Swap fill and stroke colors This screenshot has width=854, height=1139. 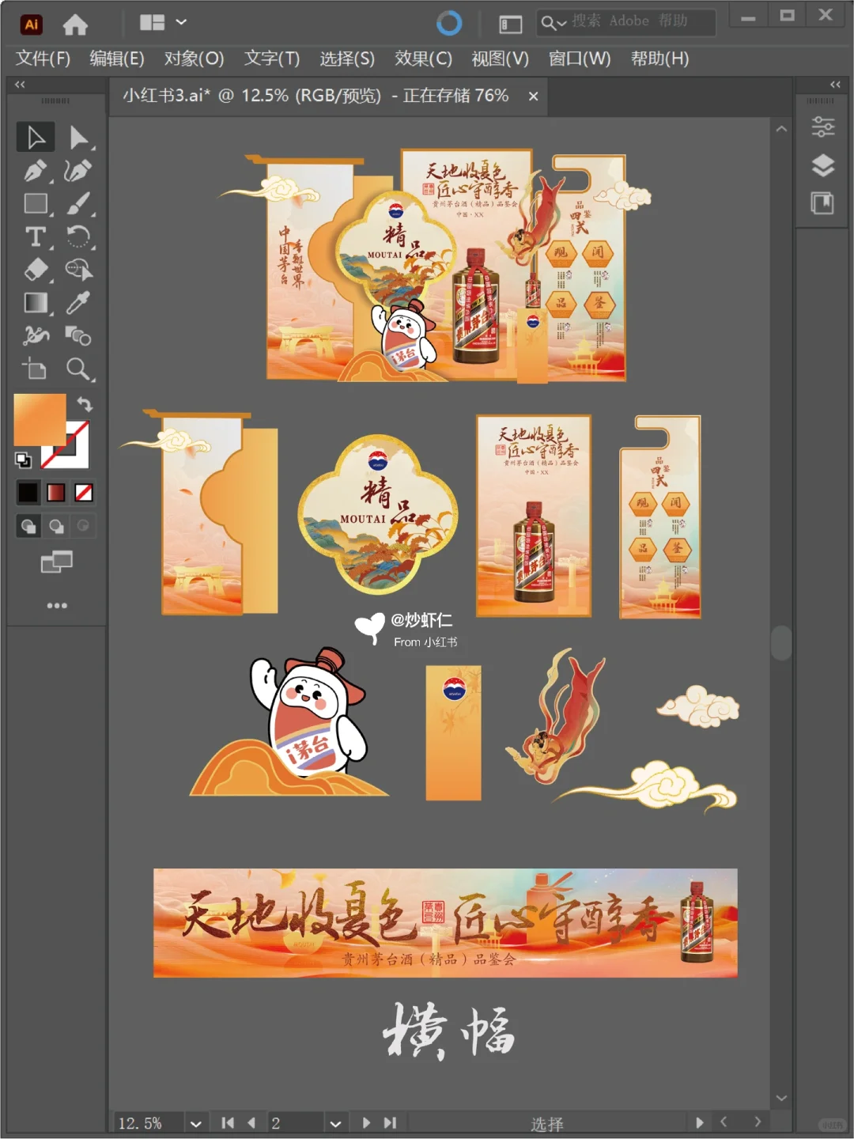(x=85, y=404)
